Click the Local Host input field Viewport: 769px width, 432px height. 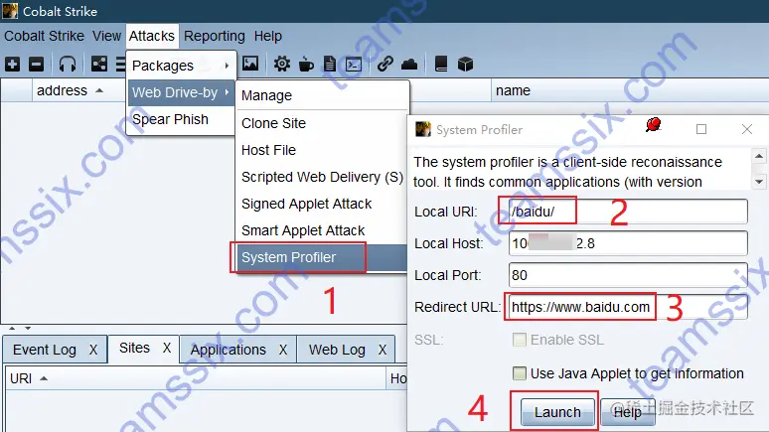click(628, 243)
